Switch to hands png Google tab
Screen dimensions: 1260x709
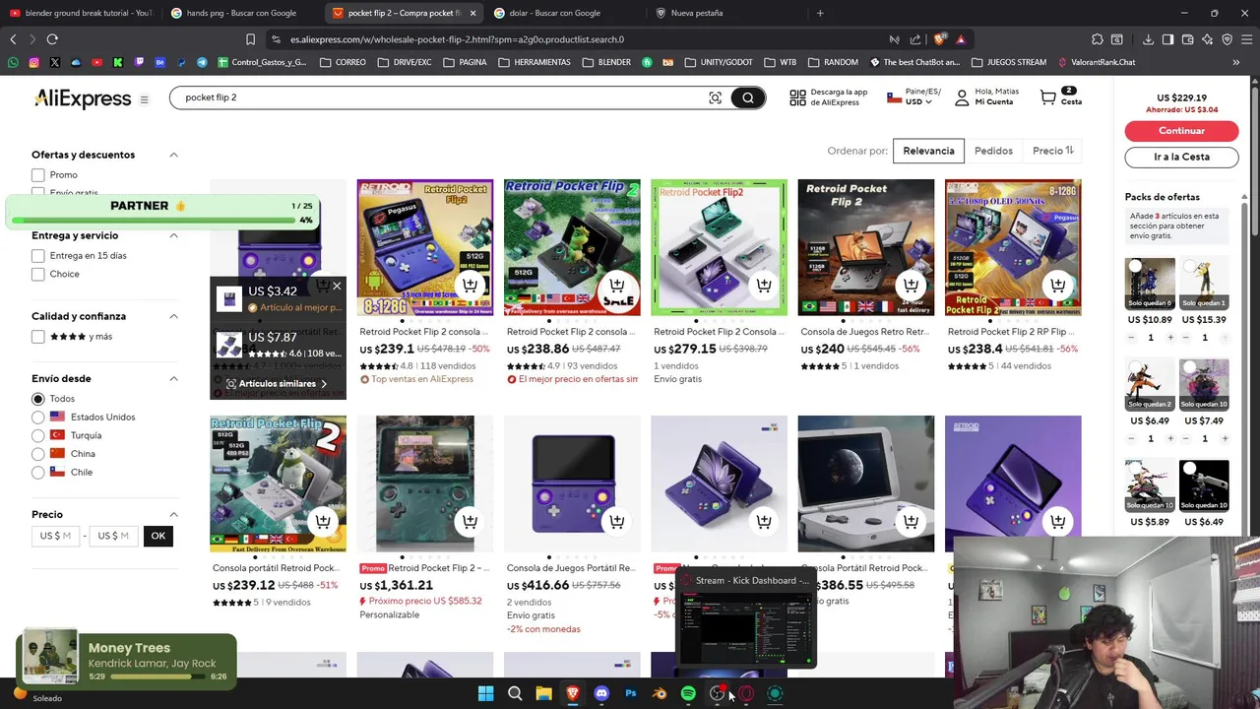coord(240,13)
